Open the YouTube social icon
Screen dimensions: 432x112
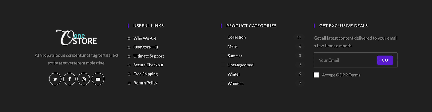[98, 79]
